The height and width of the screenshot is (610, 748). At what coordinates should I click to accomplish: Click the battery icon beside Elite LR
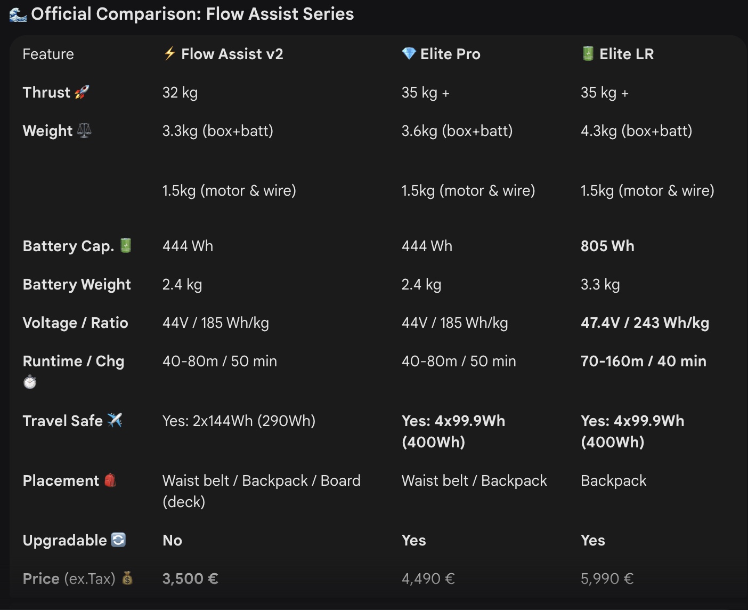pyautogui.click(x=588, y=53)
